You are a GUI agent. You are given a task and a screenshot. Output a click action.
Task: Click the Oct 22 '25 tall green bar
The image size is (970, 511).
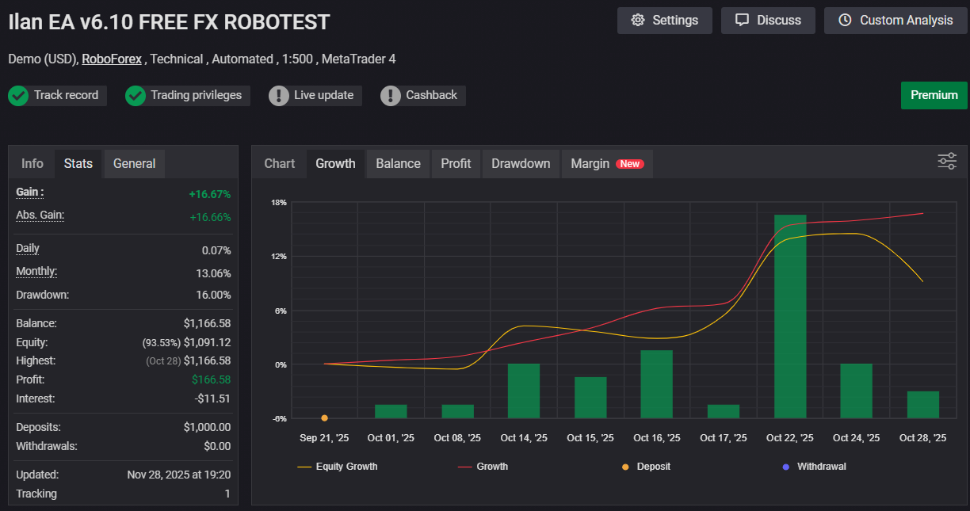tap(790, 316)
